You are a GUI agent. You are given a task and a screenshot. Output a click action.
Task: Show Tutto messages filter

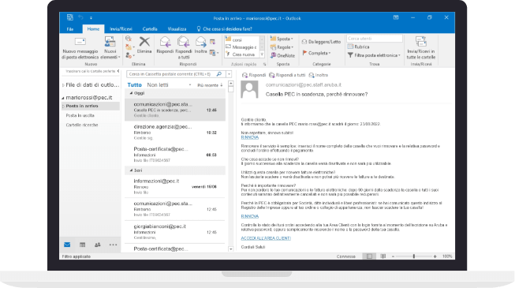(x=134, y=85)
